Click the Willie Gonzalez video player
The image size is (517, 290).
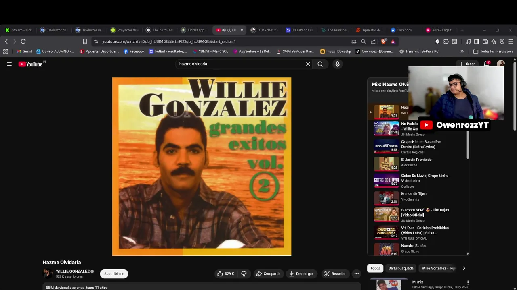coord(202,167)
